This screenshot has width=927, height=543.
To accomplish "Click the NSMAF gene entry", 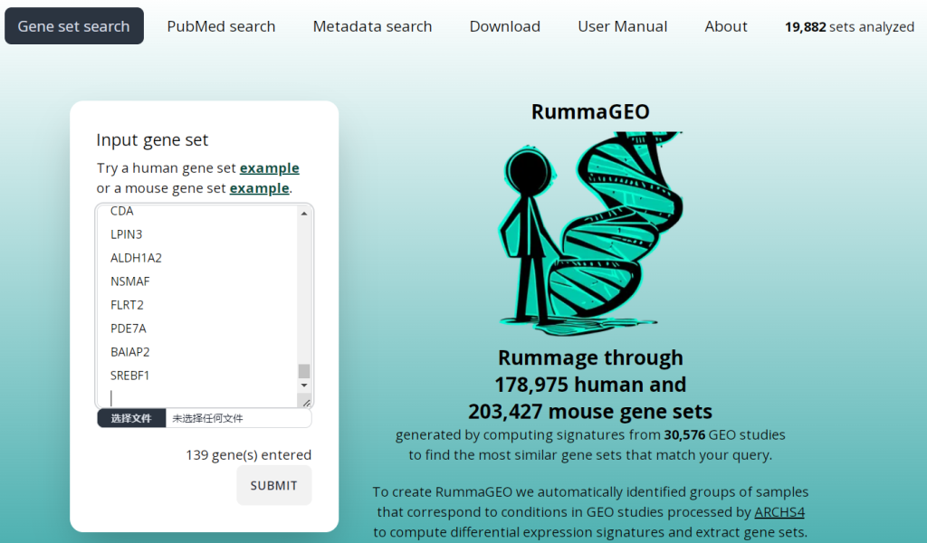I will point(130,281).
